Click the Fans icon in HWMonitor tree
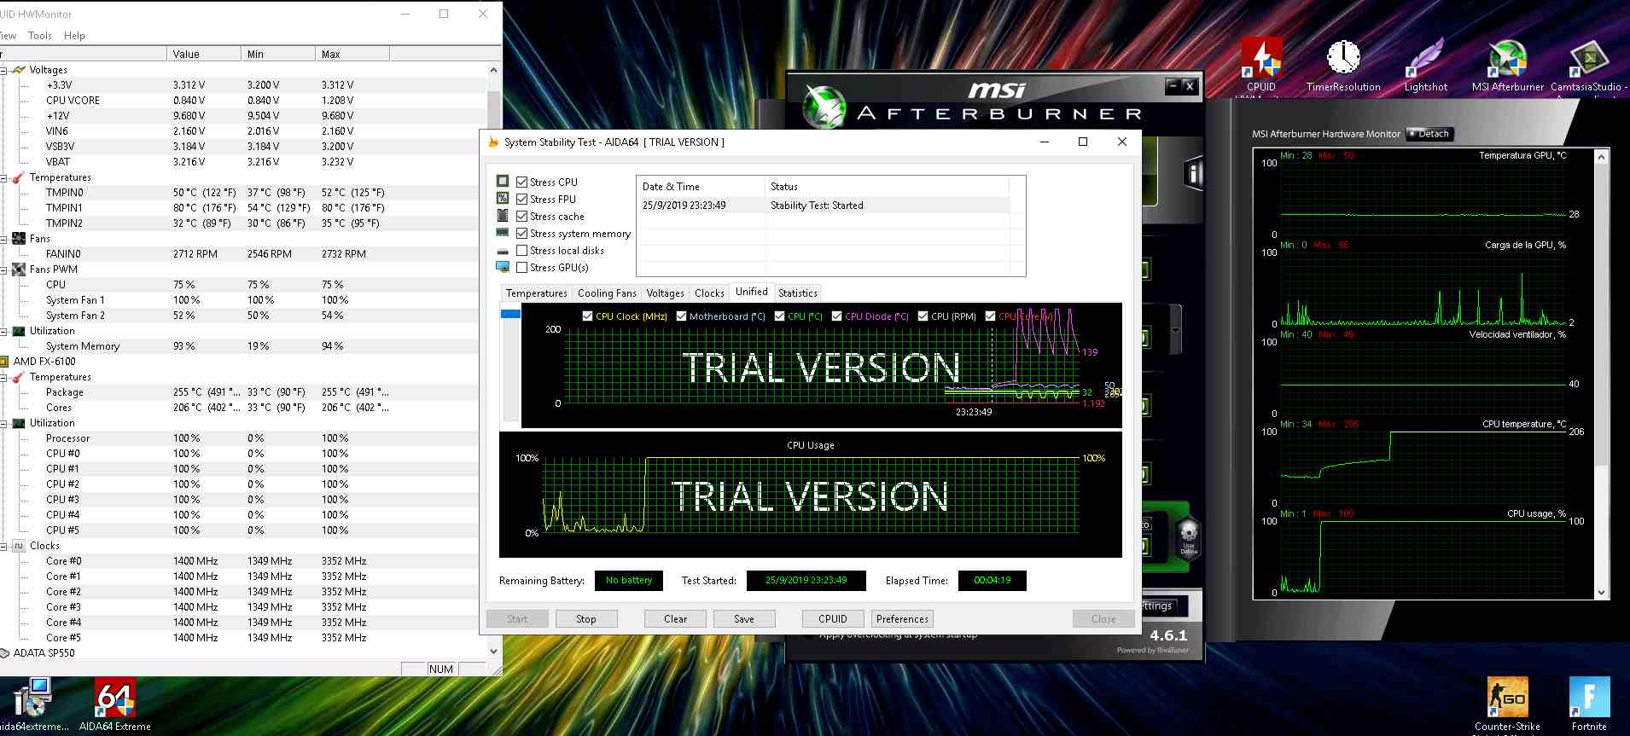The image size is (1630, 736). click(19, 239)
